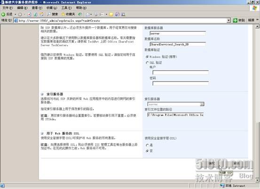
Task: Click the Local Intranet zone icon
Action: pos(222,186)
